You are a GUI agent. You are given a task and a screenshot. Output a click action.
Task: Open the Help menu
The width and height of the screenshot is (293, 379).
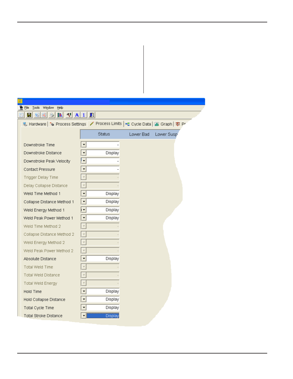(x=60, y=108)
